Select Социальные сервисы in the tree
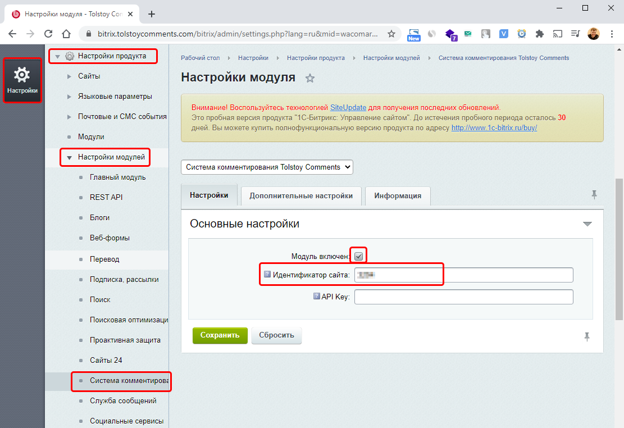Image resolution: width=624 pixels, height=428 pixels. pos(126,421)
